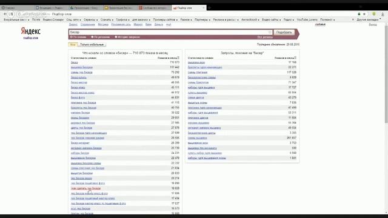388x218 pixels.
Task: Open the red +как сделать +из бисера link
Action: [x=85, y=188]
